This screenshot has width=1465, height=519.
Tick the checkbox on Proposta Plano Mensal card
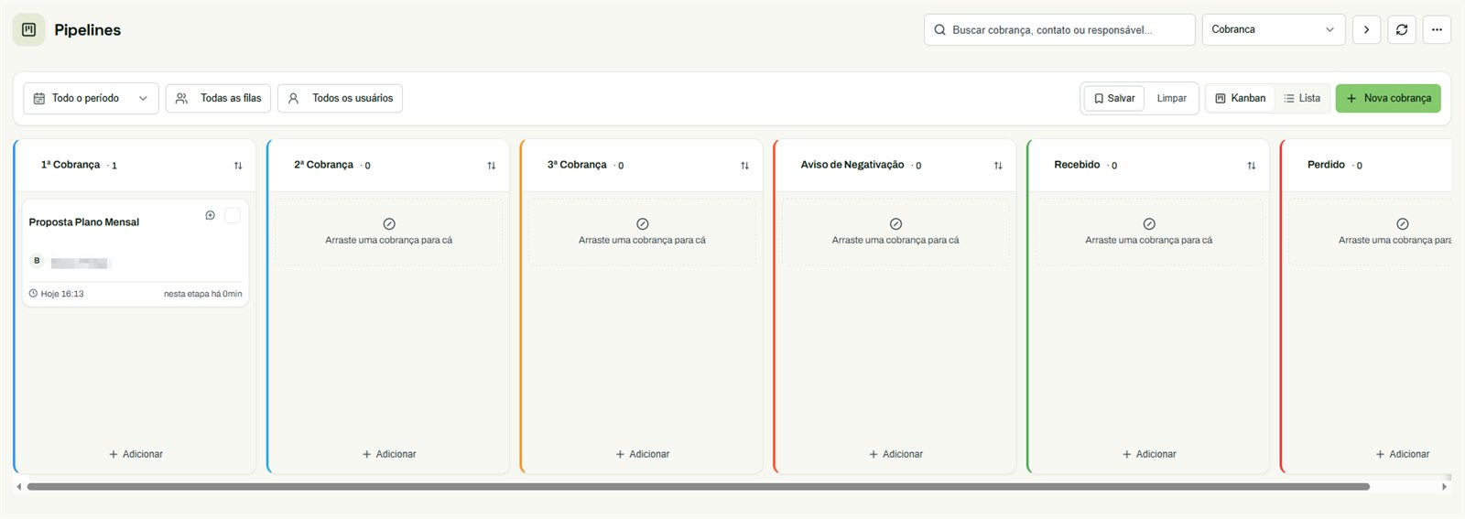pos(233,215)
